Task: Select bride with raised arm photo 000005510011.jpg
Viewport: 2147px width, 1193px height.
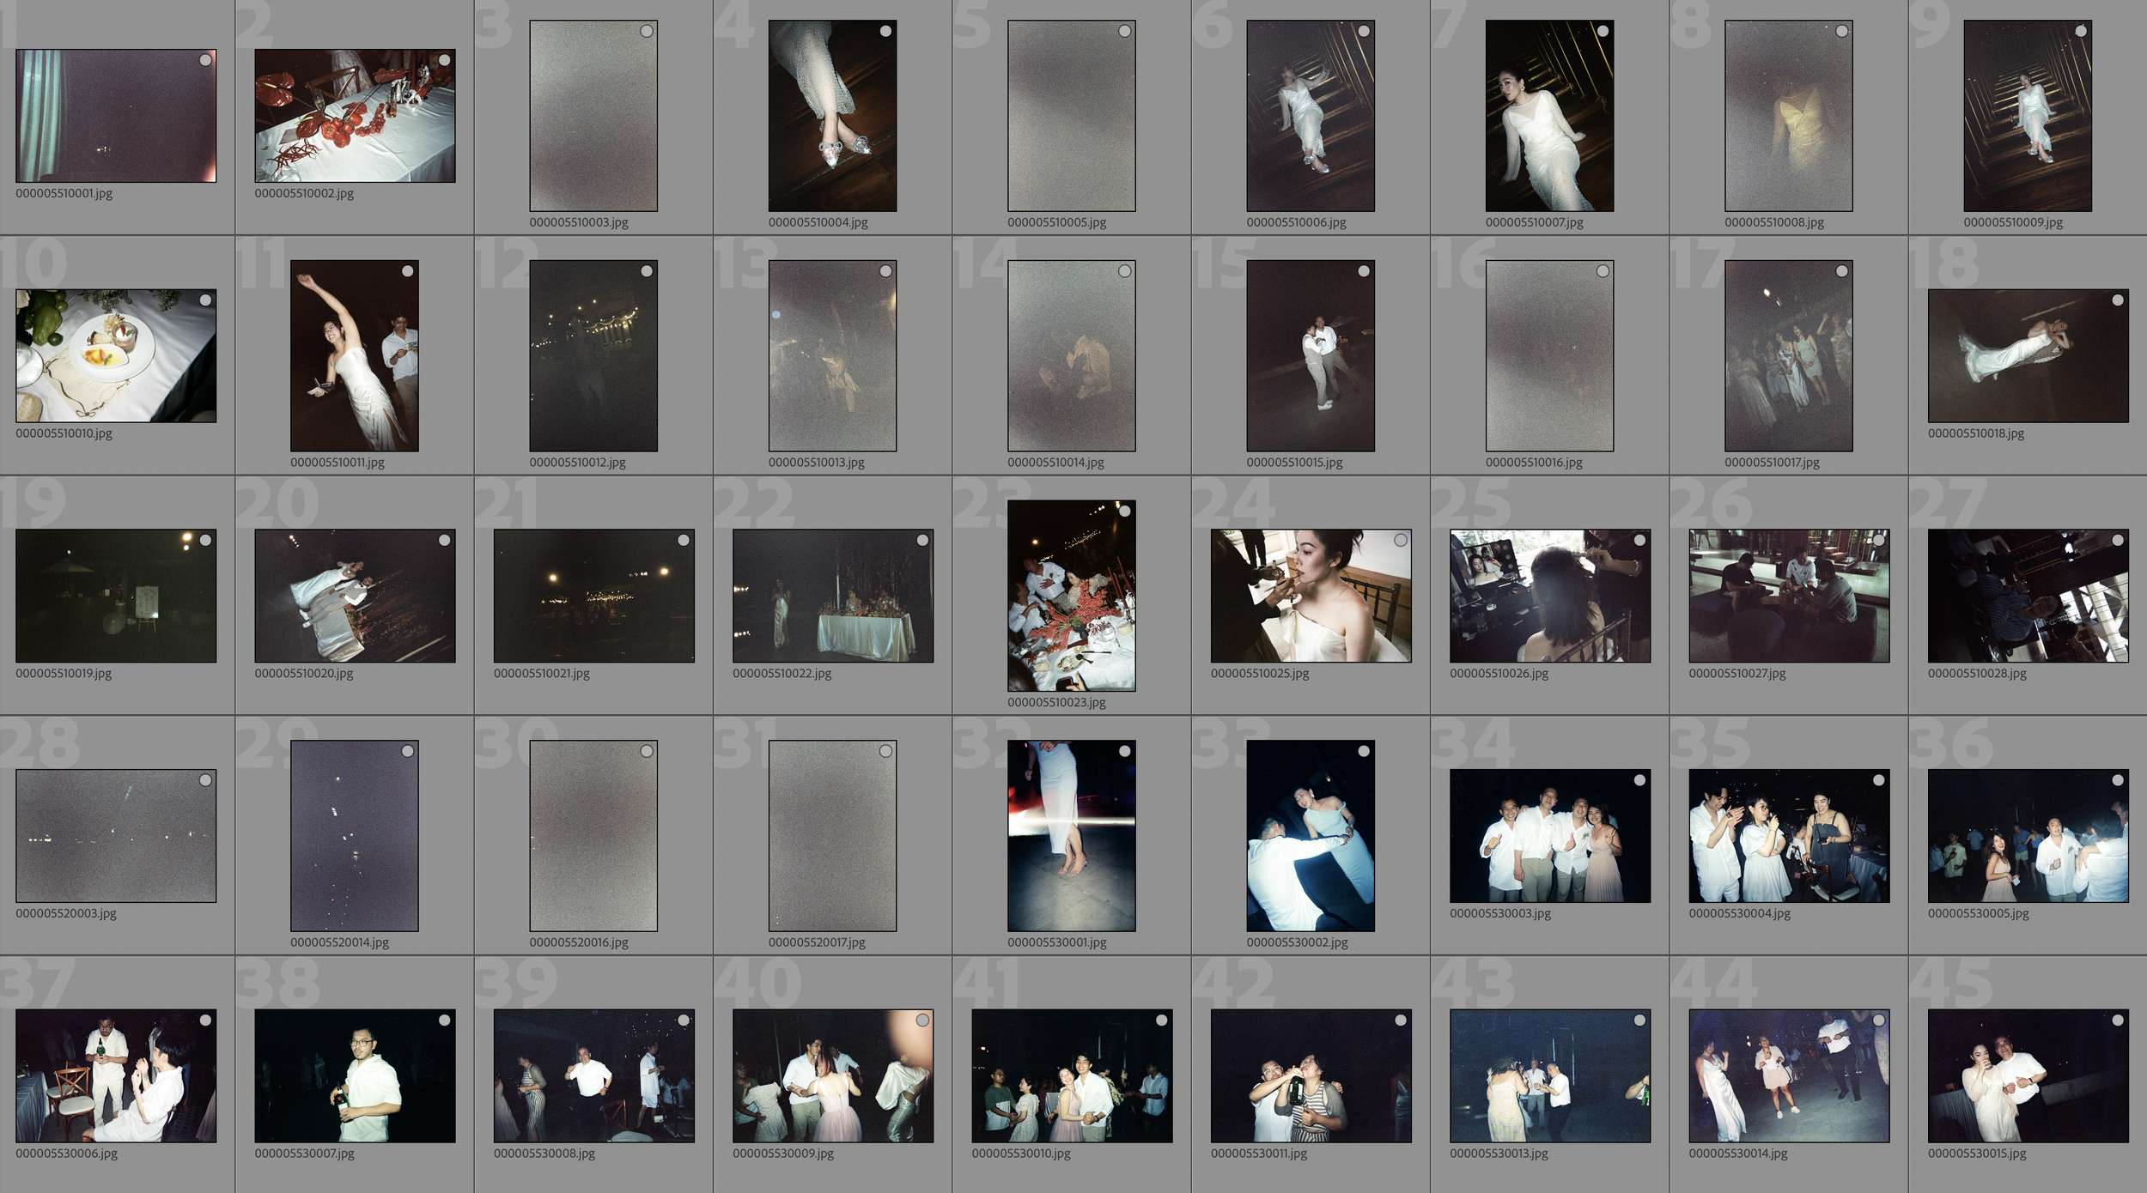Action: point(354,356)
